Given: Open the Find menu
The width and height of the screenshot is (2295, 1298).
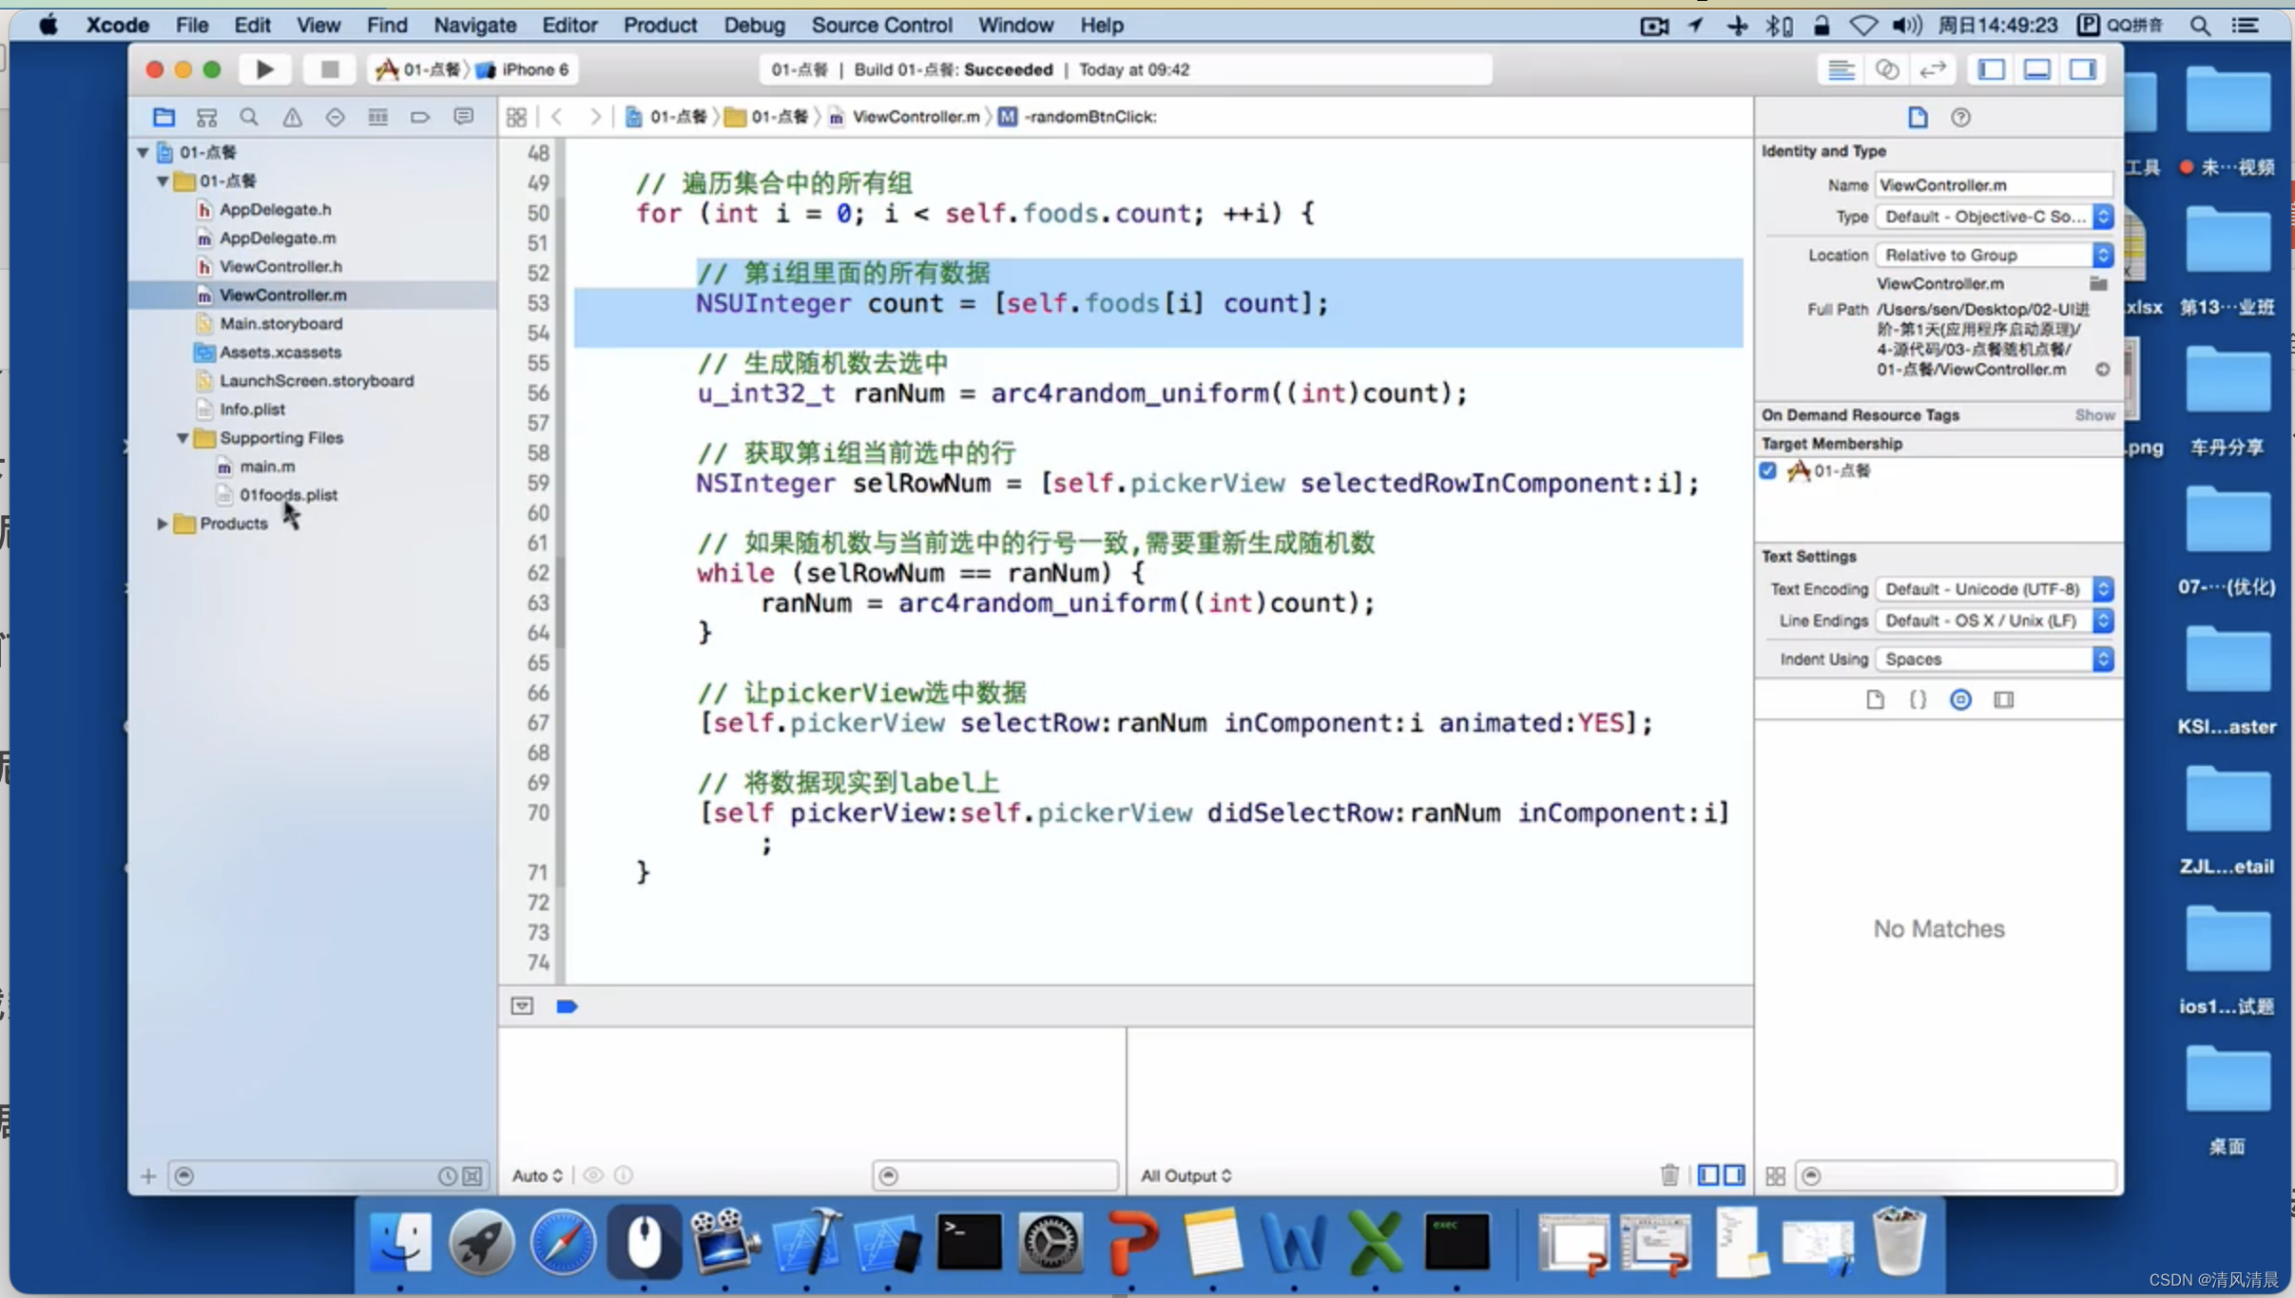Looking at the screenshot, I should [387, 25].
